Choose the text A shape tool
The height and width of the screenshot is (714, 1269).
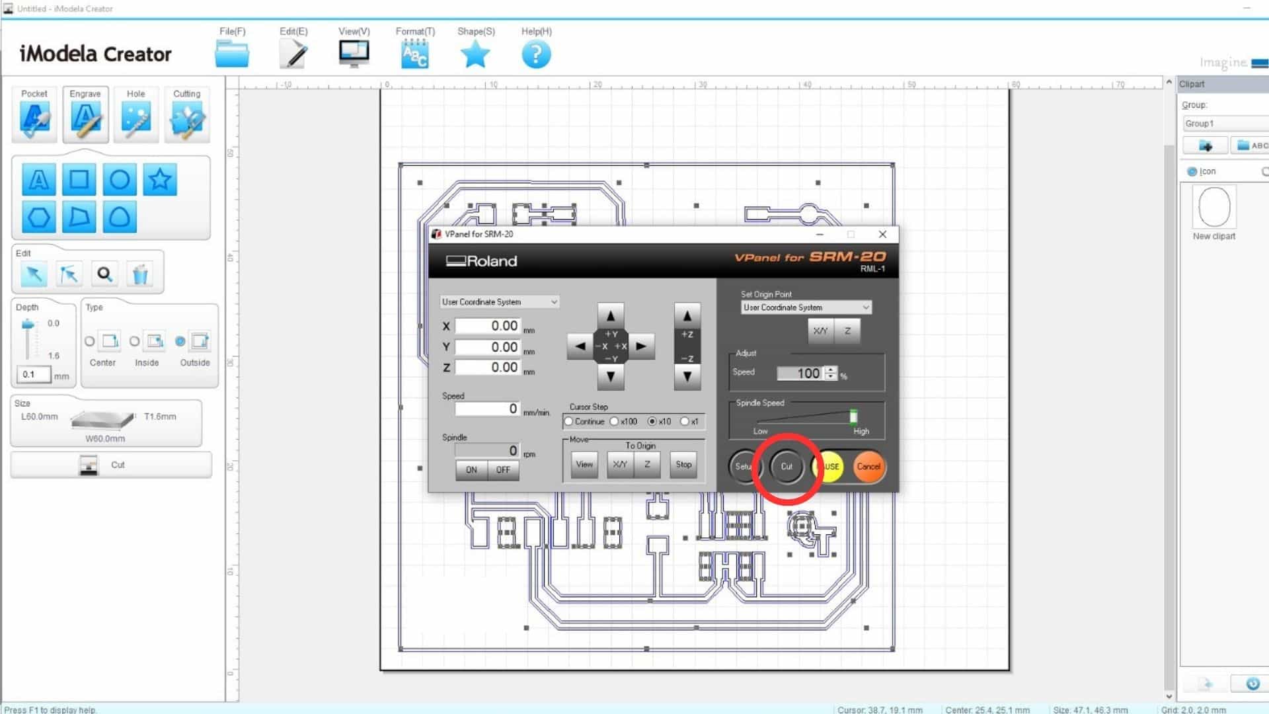[38, 179]
